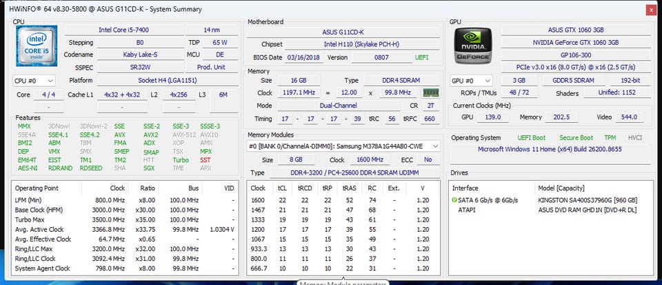Click the HVCI status label

pos(635,137)
